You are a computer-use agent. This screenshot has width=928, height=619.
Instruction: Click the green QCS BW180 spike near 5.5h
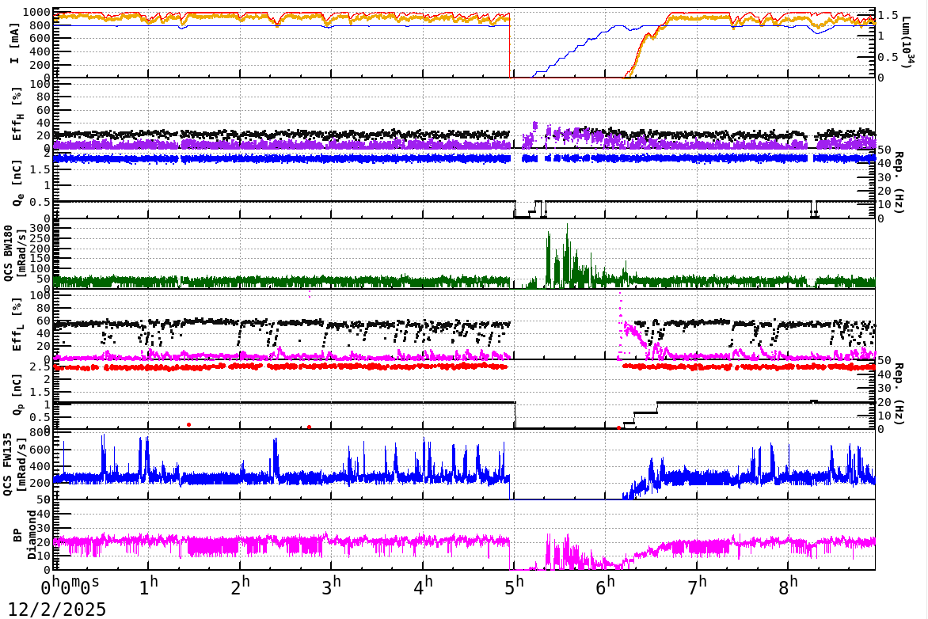point(567,245)
